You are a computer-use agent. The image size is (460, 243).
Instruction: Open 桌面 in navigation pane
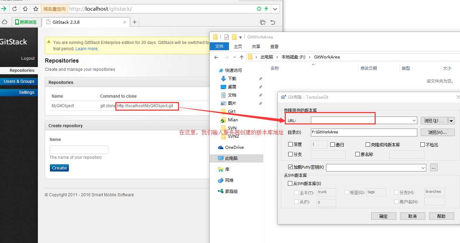[232, 87]
